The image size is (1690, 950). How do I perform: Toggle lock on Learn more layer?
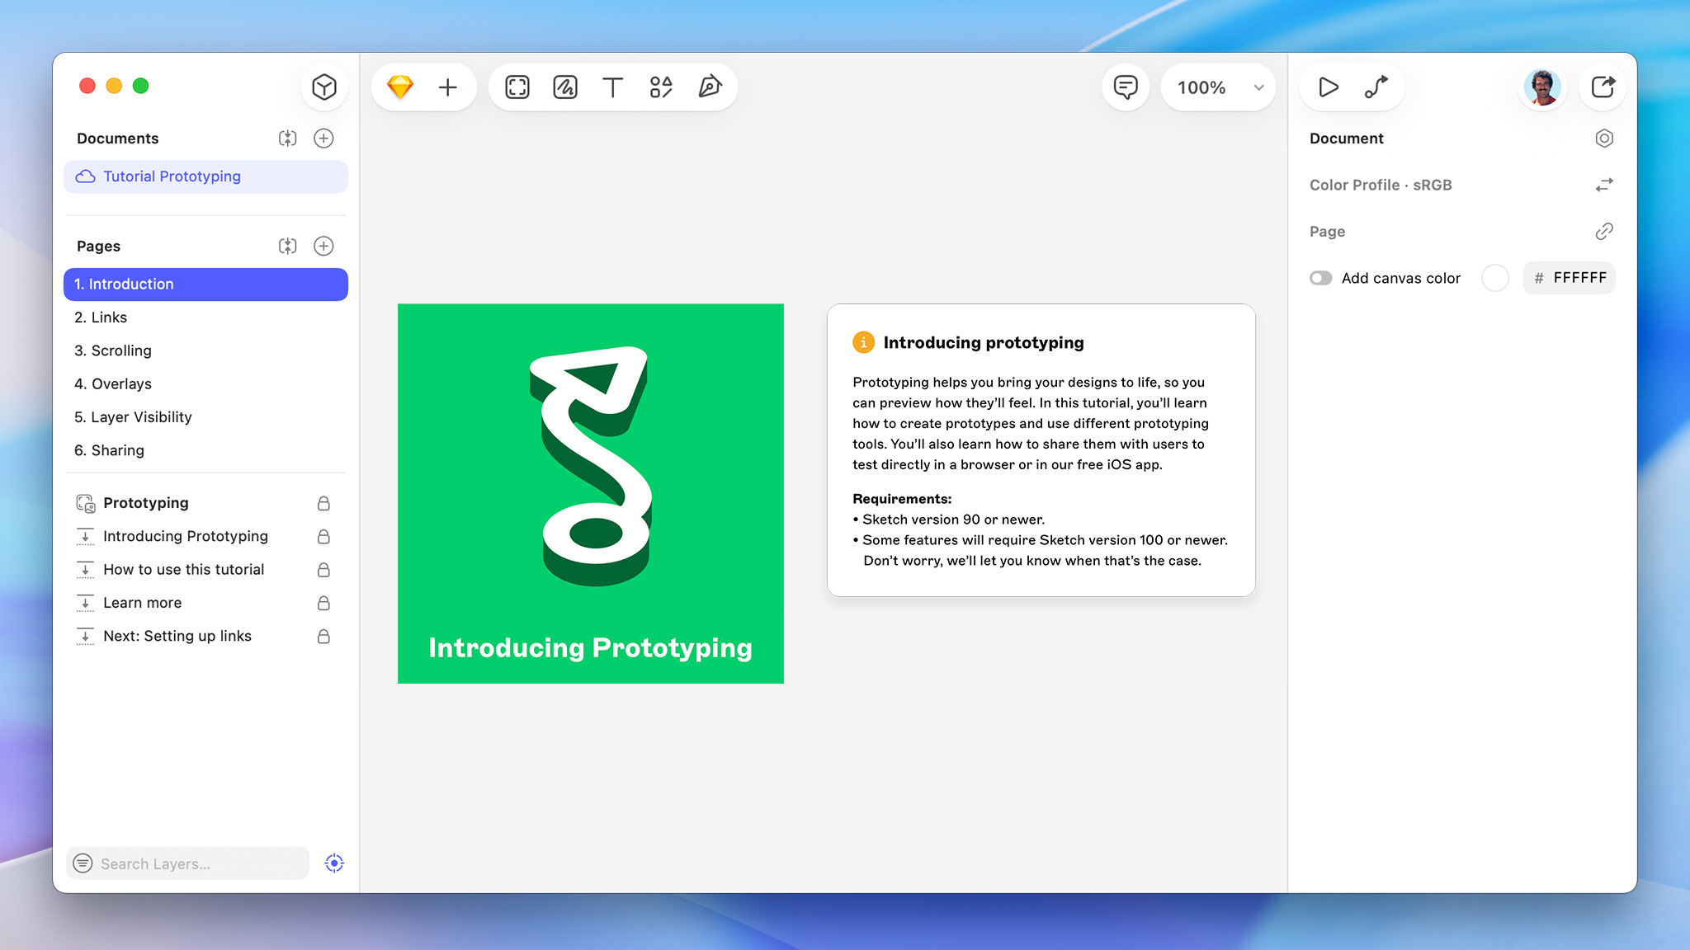tap(323, 604)
